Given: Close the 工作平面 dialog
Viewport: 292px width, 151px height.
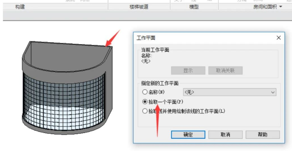Looking at the screenshot, I should coord(278,38).
